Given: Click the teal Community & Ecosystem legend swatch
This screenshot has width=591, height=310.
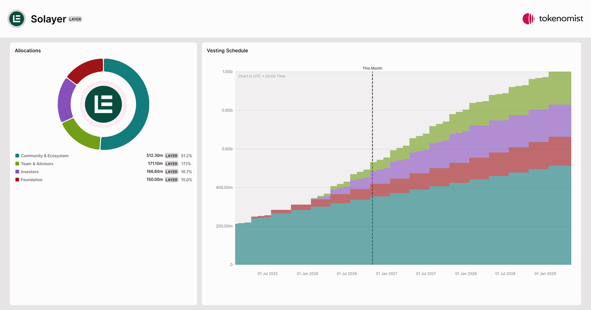Looking at the screenshot, I should tap(17, 156).
